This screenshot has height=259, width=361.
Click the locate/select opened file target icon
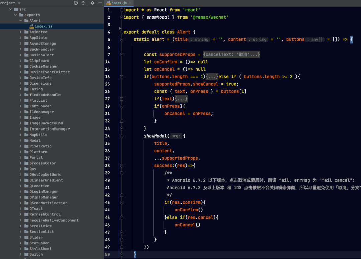click(x=76, y=3)
